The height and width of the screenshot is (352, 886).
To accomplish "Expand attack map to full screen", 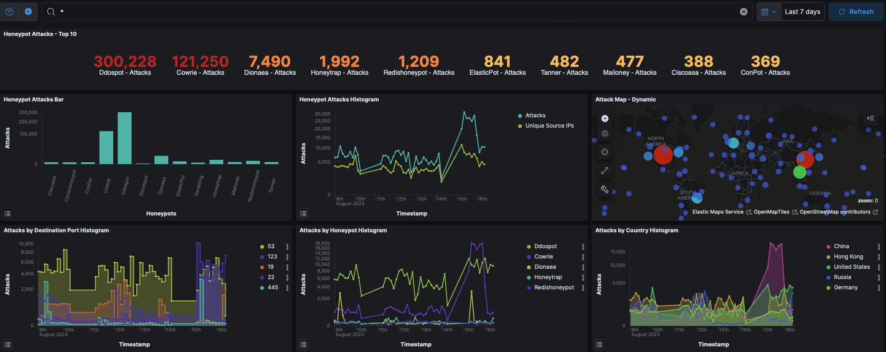I will tap(605, 171).
